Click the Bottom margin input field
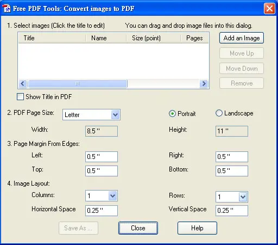Image resolution: width=278 pixels, height=245 pixels. tap(232, 171)
